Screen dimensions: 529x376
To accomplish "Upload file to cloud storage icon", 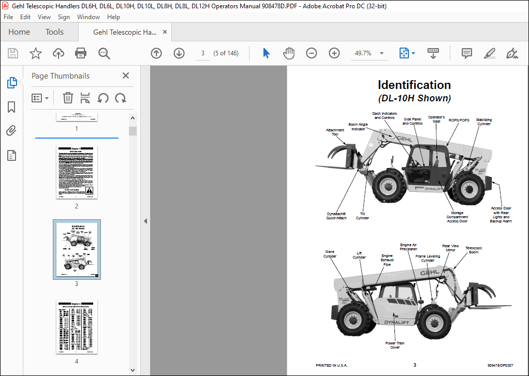I will (58, 53).
